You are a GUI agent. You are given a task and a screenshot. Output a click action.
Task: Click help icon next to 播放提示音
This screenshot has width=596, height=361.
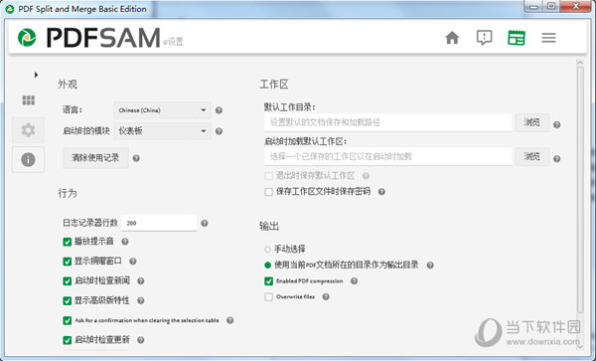pos(125,242)
